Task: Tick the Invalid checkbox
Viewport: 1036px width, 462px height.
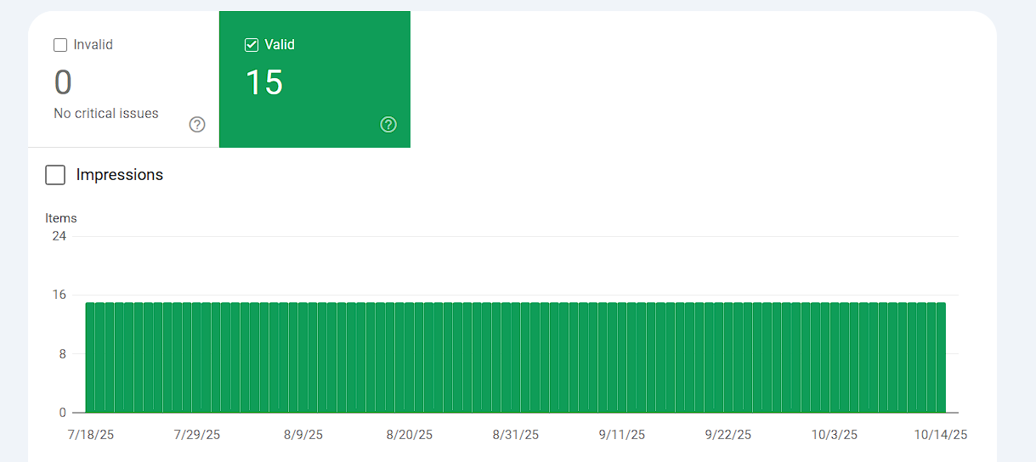Action: click(60, 45)
